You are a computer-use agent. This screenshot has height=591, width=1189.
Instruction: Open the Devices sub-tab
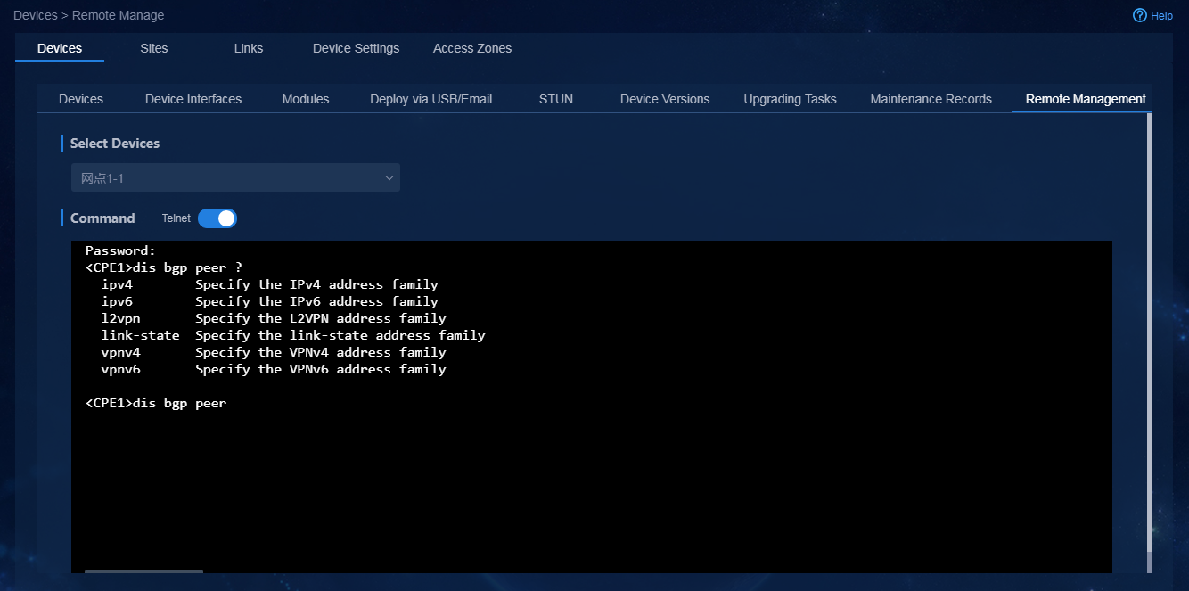81,99
